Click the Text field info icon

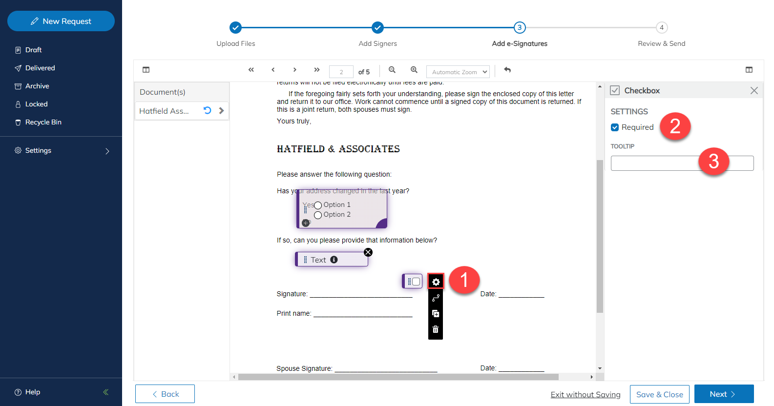pyautogui.click(x=334, y=260)
